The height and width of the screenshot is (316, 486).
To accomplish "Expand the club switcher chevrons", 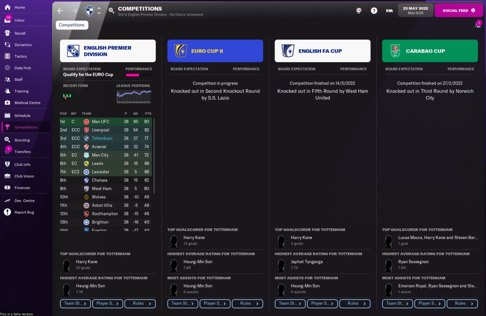I will (99, 11).
